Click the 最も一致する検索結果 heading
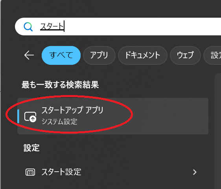The width and height of the screenshot is (221, 189). pos(60,85)
